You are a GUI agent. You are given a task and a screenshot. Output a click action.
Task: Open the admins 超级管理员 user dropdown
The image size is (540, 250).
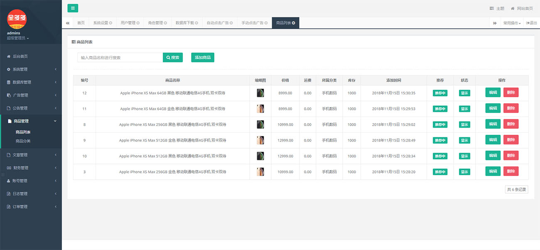point(17,36)
